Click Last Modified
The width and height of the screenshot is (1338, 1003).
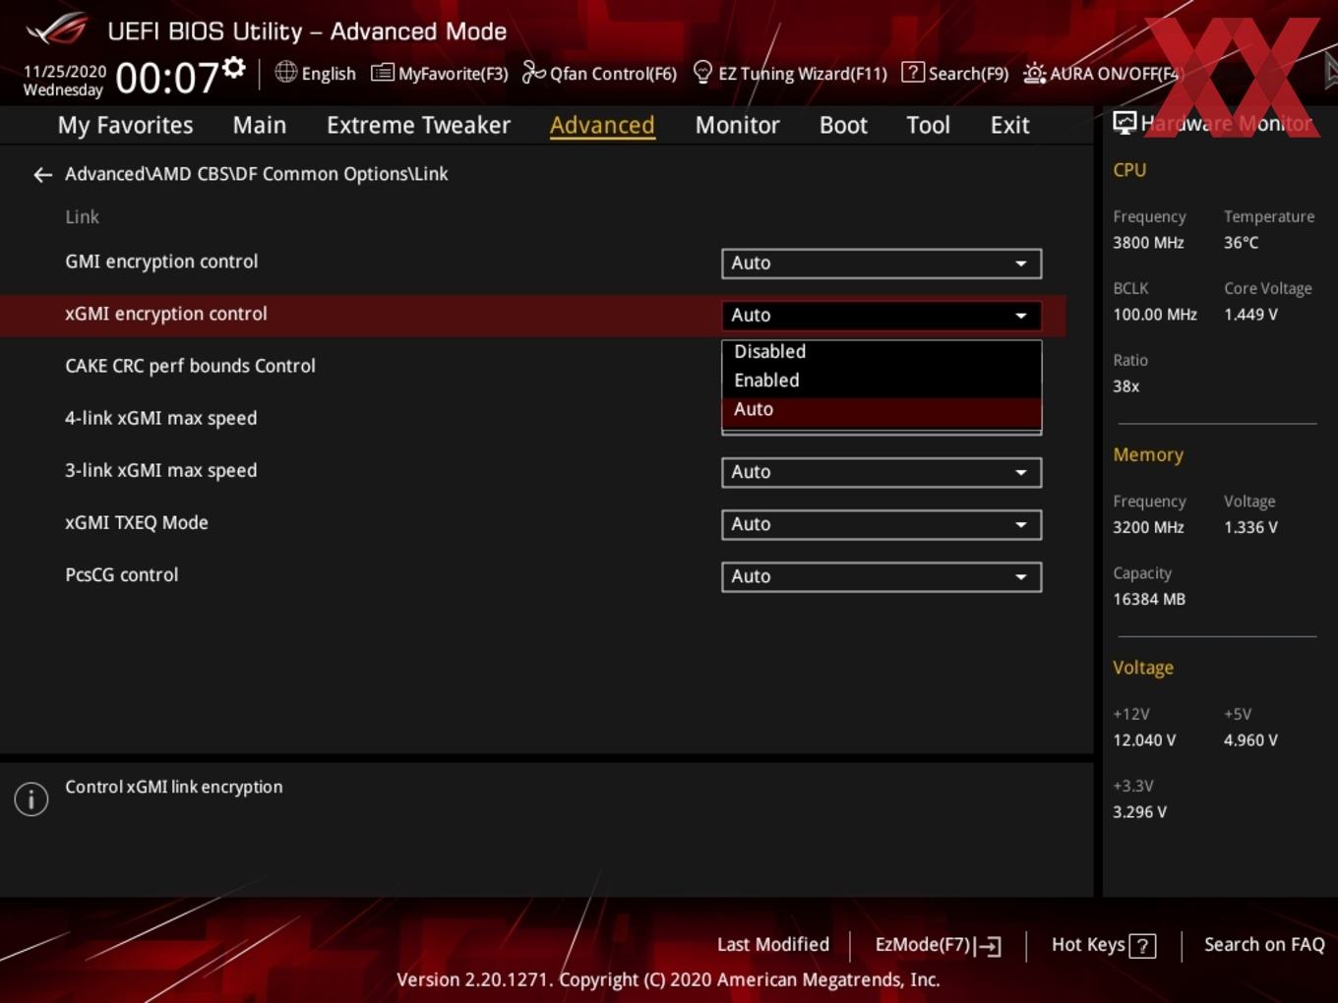point(772,945)
